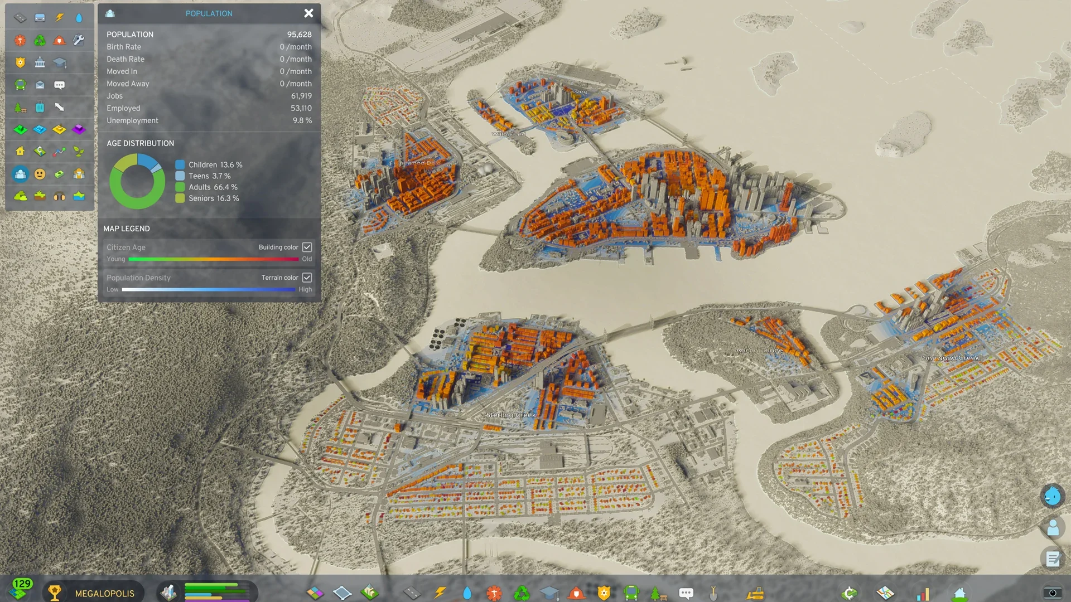Image resolution: width=1071 pixels, height=602 pixels.
Task: Toggle off the highlighted Population info view icon
Action: (20, 174)
